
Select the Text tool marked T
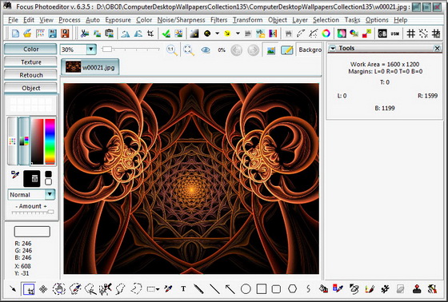pos(183,289)
